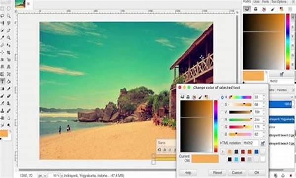
Task: Click the G green slider in dialog
Action: [240, 127]
